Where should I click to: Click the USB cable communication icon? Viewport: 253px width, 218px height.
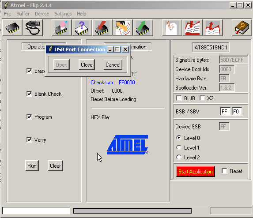pos(33,27)
